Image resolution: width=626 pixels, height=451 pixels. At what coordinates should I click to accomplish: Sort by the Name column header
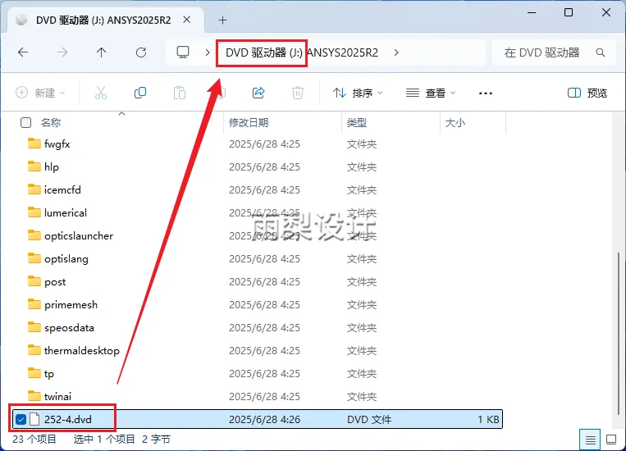pos(51,122)
